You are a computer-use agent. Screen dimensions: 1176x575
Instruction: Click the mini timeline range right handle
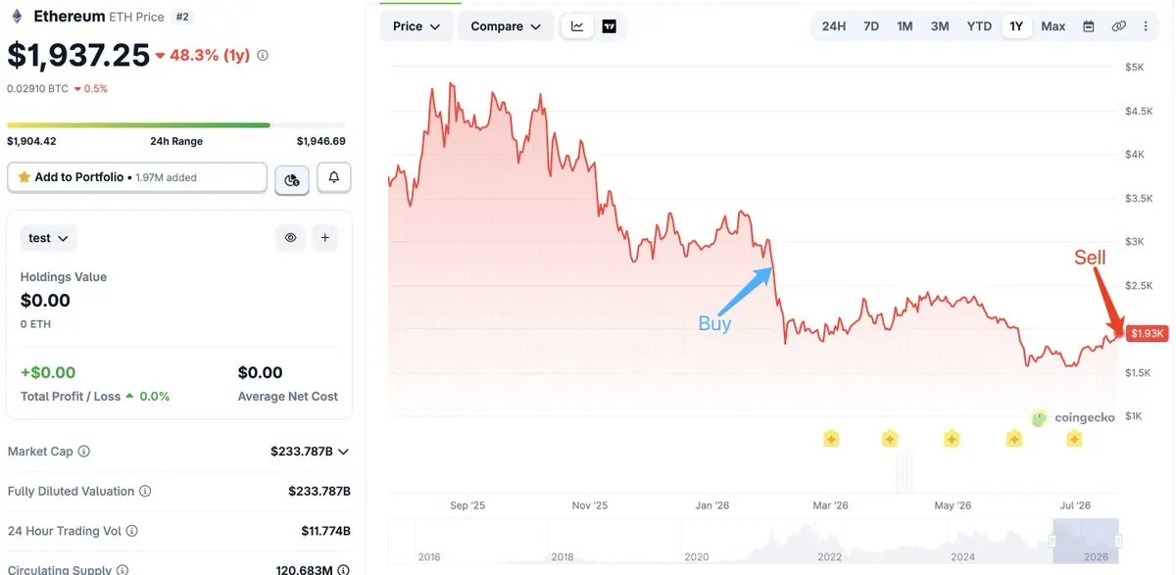tap(1118, 541)
